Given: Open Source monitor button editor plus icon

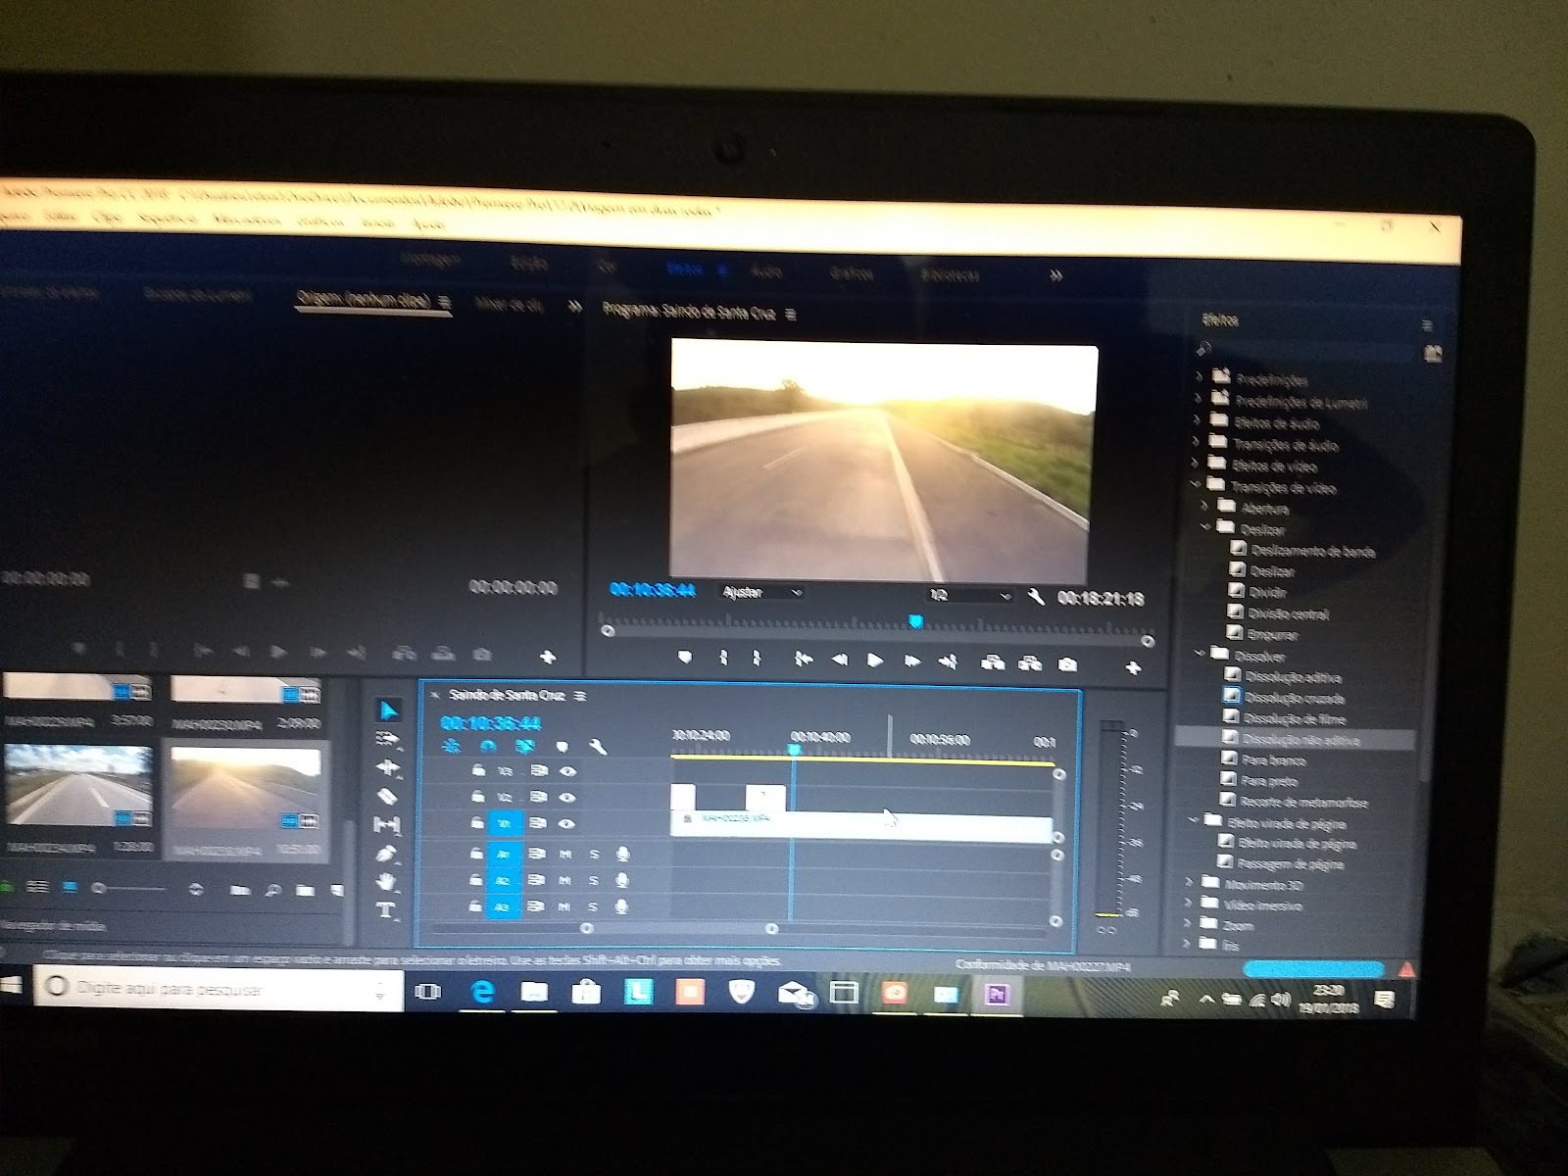Looking at the screenshot, I should coord(548,656).
